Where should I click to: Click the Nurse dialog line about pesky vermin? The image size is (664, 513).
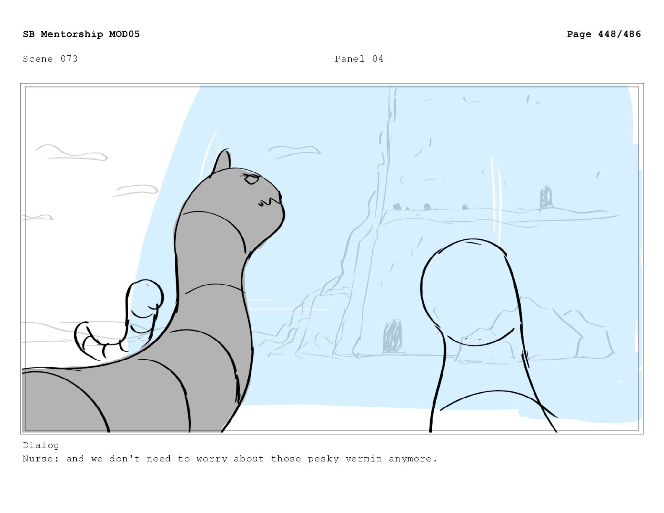coord(230,459)
